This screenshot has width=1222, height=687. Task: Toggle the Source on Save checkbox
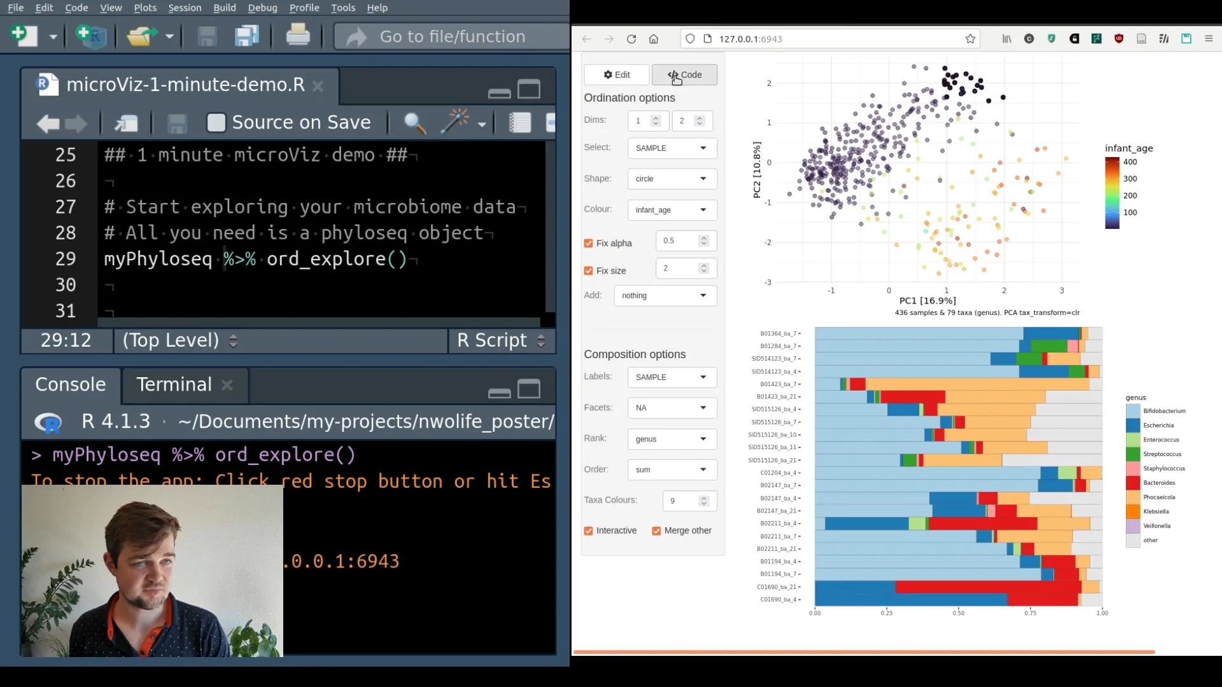pos(216,122)
